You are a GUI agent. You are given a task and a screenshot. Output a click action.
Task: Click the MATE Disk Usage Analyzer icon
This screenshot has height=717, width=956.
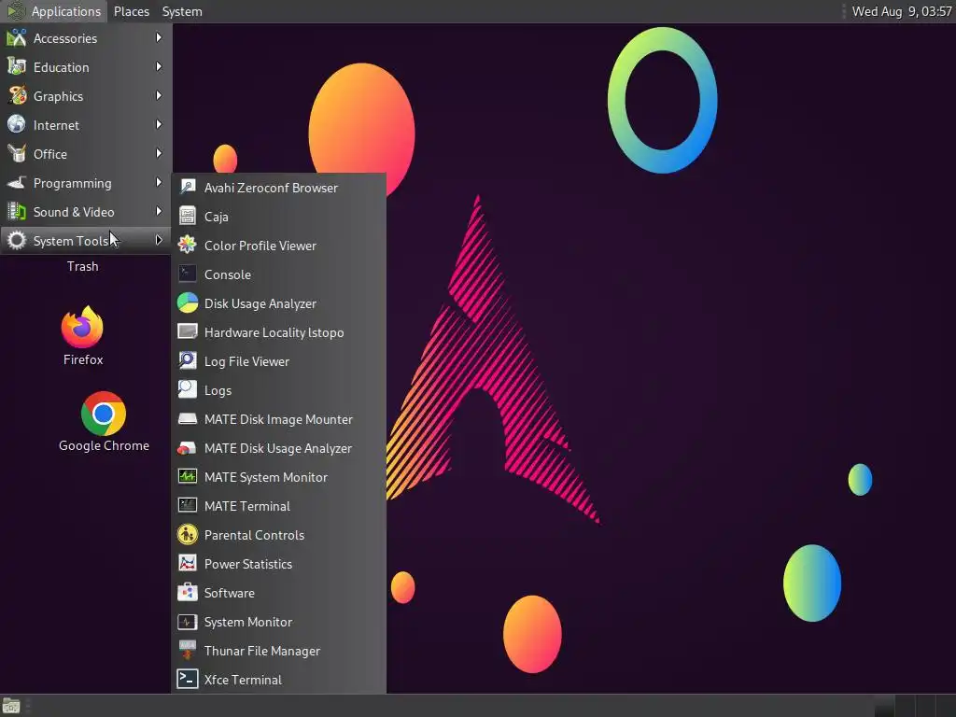coord(187,448)
